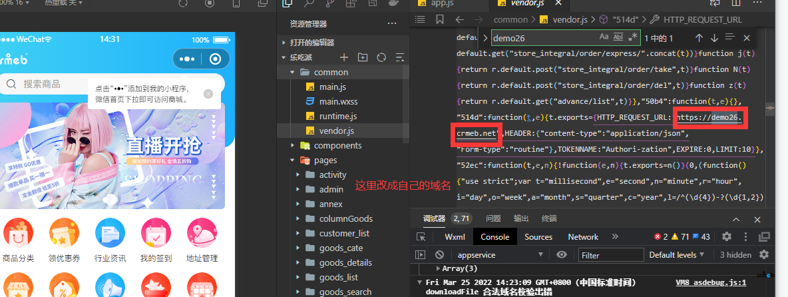Open the mini program capsule menu dots
The height and width of the screenshot is (297, 788).
tap(187, 59)
